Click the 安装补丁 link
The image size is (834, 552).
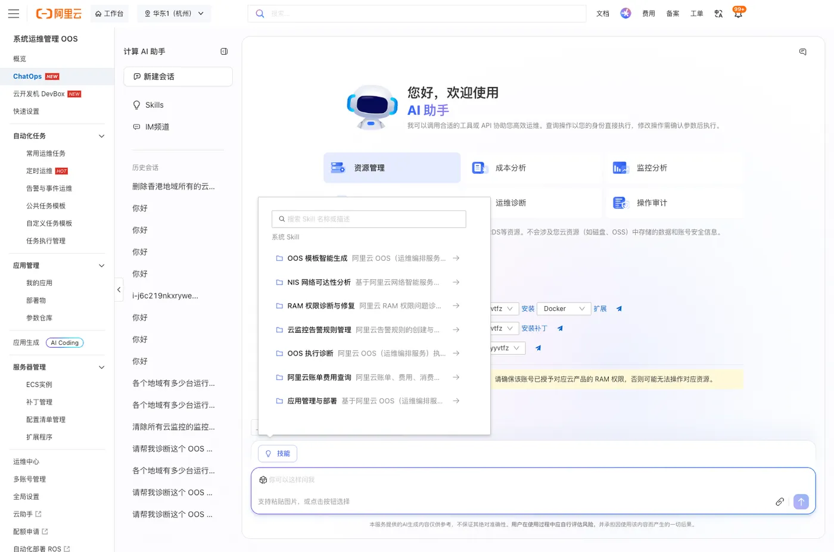[534, 329]
